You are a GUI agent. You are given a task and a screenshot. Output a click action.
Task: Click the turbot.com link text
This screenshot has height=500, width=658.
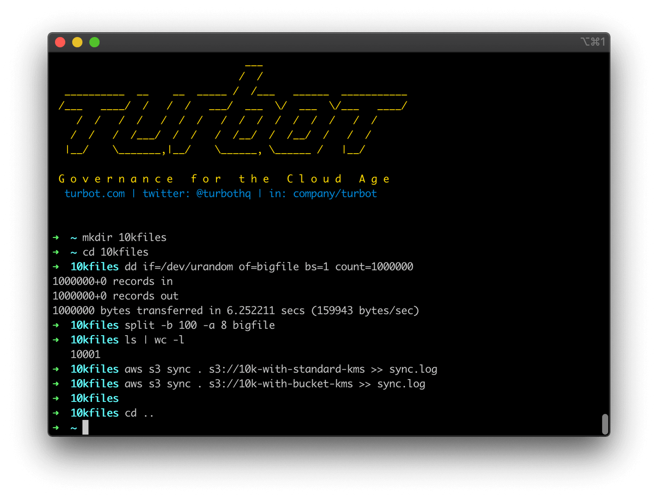pos(95,194)
